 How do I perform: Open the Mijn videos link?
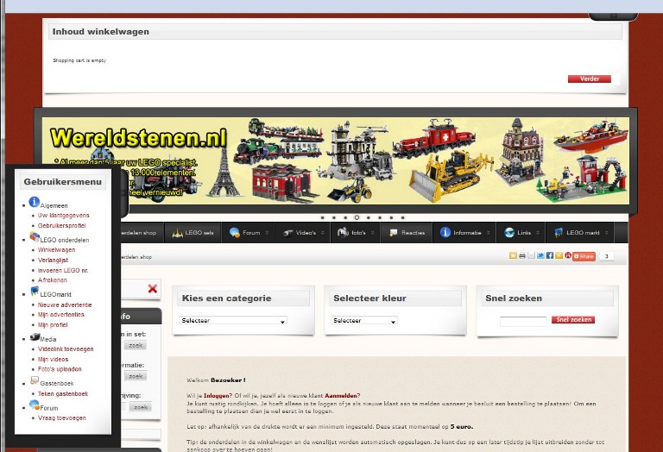[x=53, y=360]
